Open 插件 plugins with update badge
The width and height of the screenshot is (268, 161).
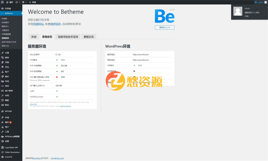11,122
